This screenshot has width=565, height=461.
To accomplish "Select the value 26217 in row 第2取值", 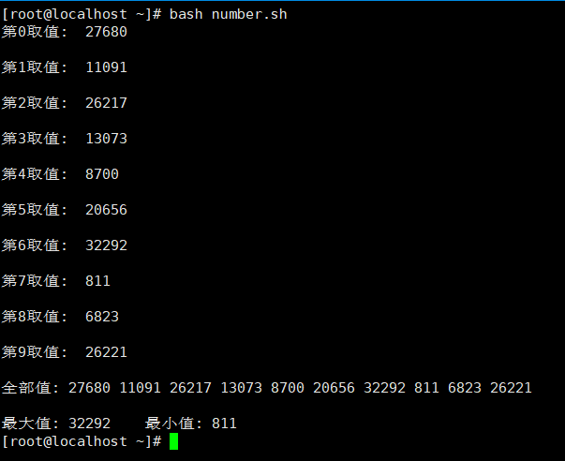I will coord(106,103).
